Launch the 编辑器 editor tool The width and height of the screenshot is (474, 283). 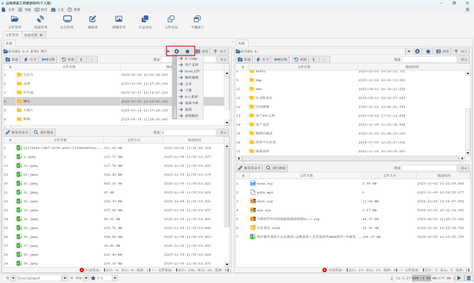click(x=93, y=22)
